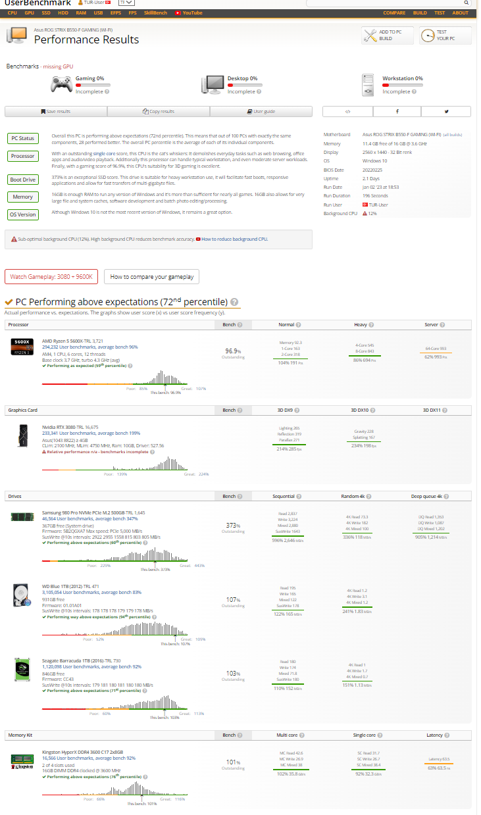The width and height of the screenshot is (481, 815).
Task: Click the search magnifier icon
Action: click(467, 3)
